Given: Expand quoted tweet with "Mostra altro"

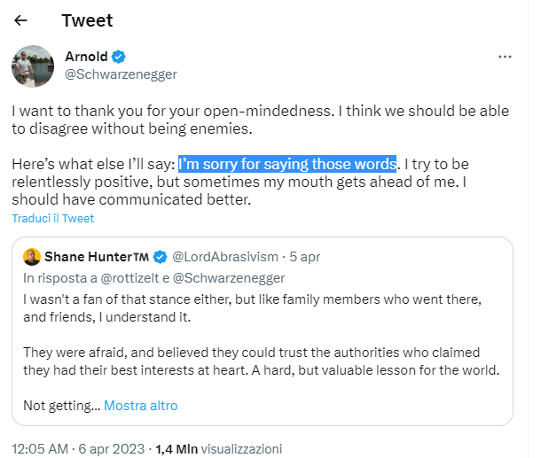Looking at the screenshot, I should point(140,406).
